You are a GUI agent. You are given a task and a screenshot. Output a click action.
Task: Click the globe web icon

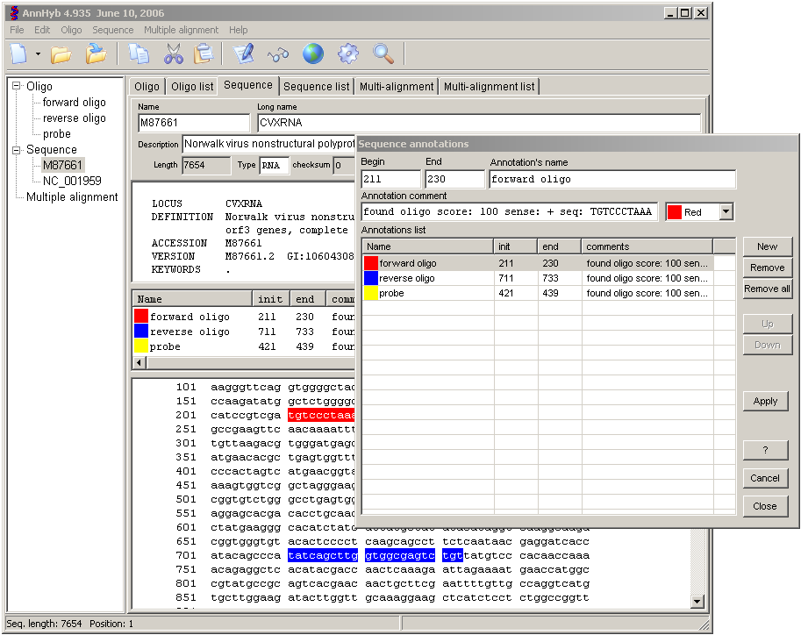point(313,54)
